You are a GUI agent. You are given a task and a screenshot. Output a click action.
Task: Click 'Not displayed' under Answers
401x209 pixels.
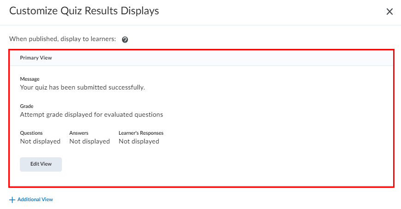[90, 141]
